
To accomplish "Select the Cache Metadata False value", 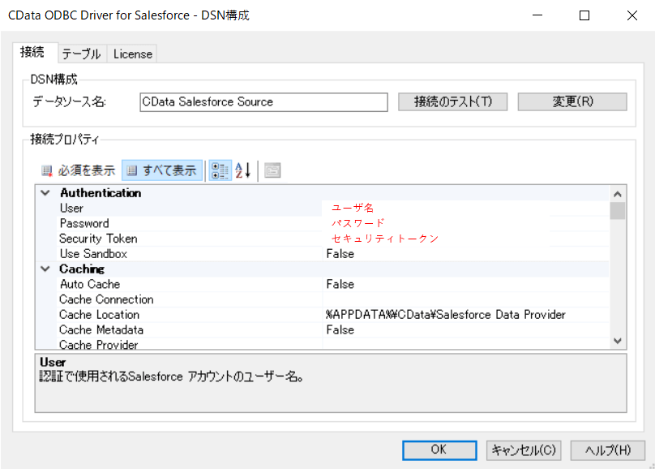I will click(465, 330).
